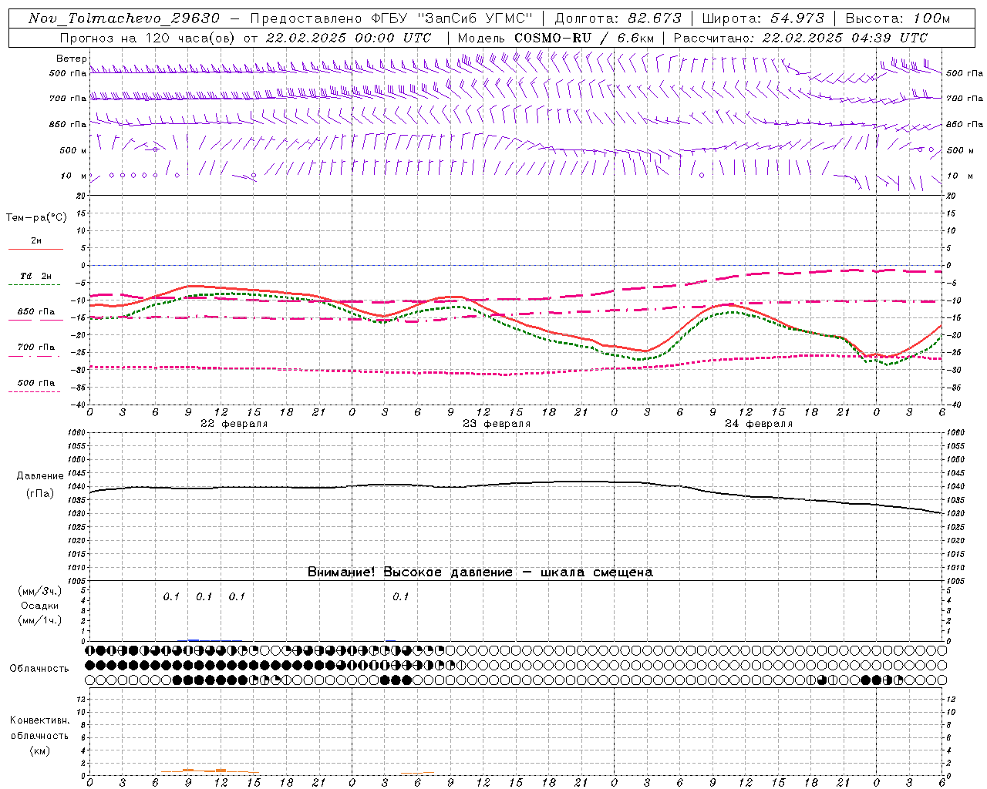Click the (мм/3ч.) precipitation unit label
The image size is (987, 789).
pos(40,591)
